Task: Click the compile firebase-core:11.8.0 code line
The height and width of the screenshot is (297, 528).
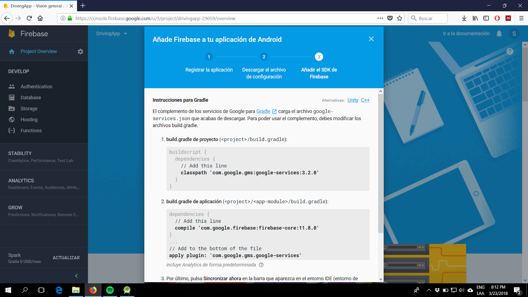Action: [247, 228]
